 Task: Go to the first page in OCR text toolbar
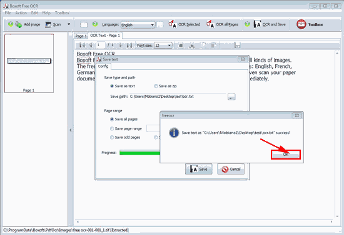(82, 46)
